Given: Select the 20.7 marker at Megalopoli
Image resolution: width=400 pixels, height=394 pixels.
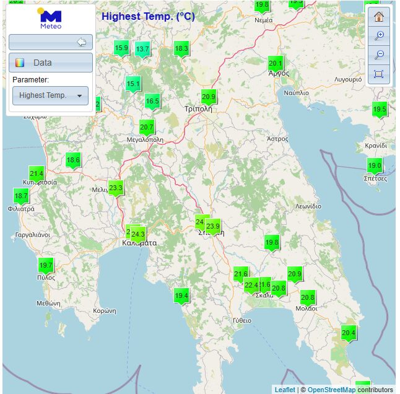Looking at the screenshot, I should 147,128.
